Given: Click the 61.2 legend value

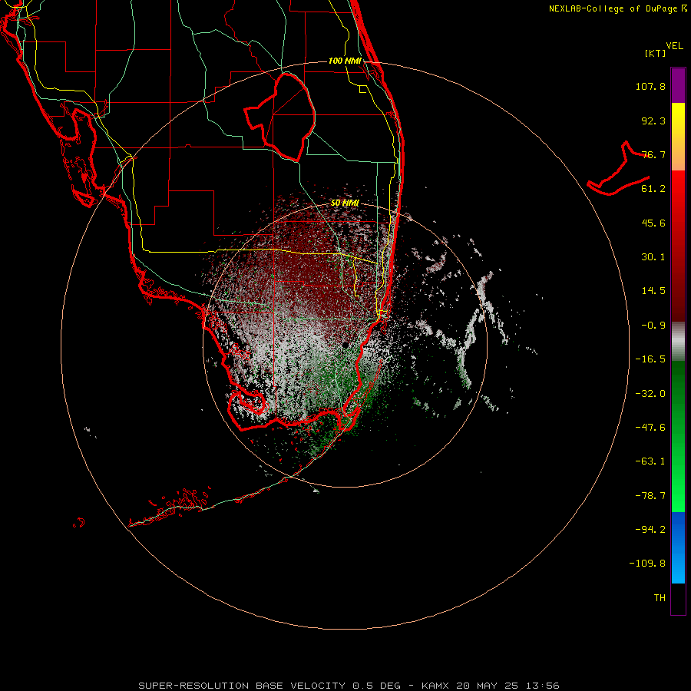Looking at the screenshot, I should [653, 189].
